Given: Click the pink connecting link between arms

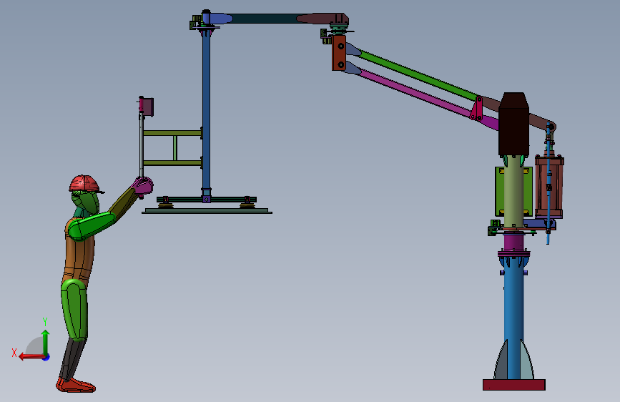Looking at the screenshot, I should coord(477,108).
